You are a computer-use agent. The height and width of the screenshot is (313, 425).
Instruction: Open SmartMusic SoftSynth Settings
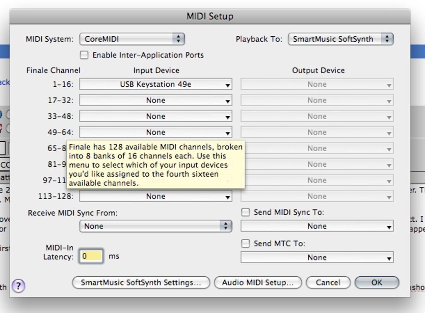(x=140, y=283)
